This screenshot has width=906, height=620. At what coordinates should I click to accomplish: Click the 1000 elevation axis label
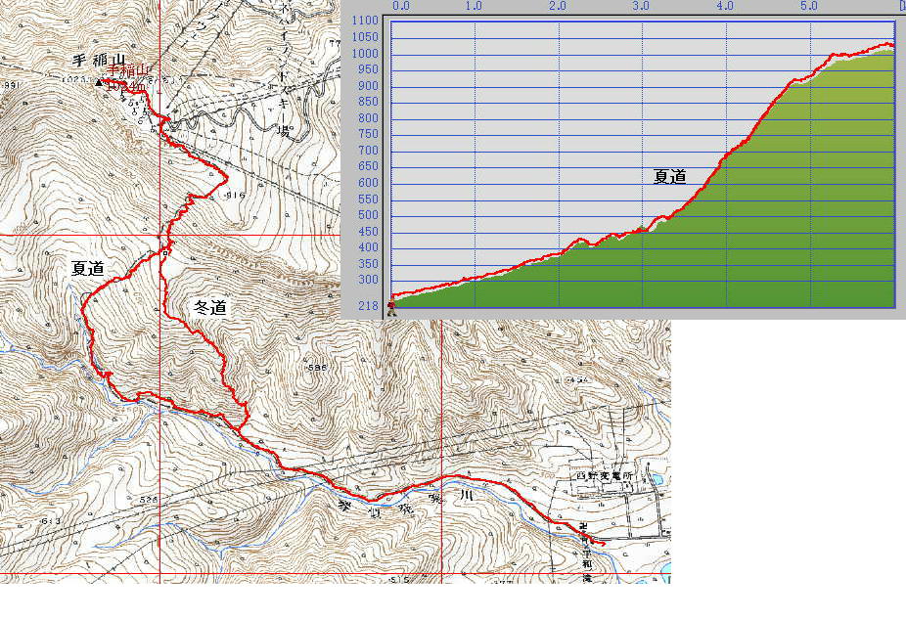[x=366, y=53]
